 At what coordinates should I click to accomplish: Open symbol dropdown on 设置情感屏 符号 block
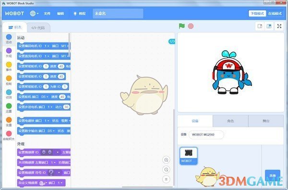click(x=54, y=173)
